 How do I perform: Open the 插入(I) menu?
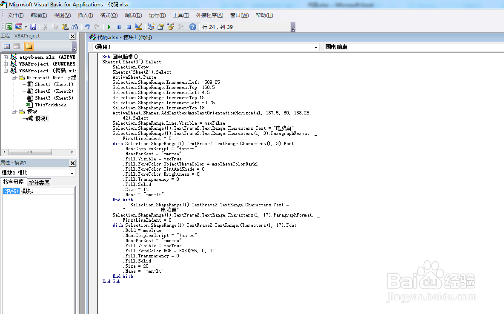(85, 15)
